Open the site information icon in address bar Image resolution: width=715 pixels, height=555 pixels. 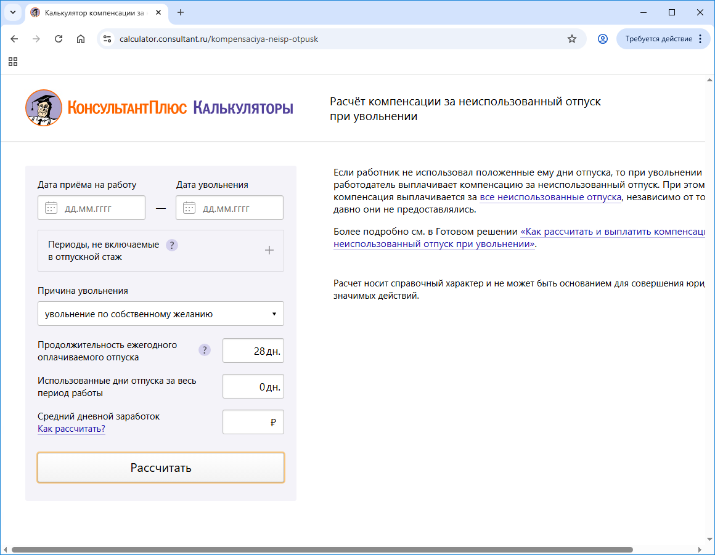click(x=107, y=39)
